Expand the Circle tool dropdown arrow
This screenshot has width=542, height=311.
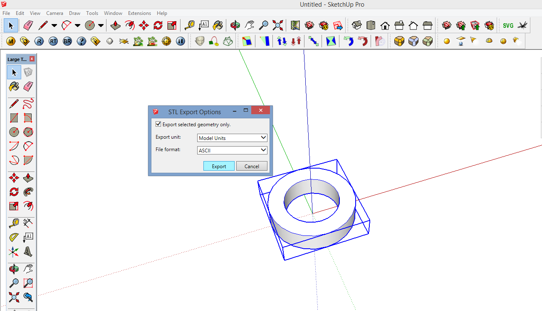(x=101, y=25)
